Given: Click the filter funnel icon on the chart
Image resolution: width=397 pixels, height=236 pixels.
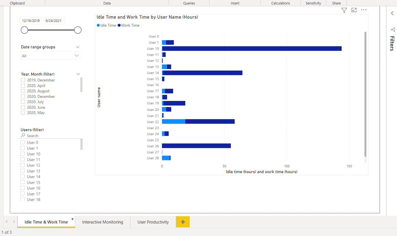Looking at the screenshot, I should (344, 10).
